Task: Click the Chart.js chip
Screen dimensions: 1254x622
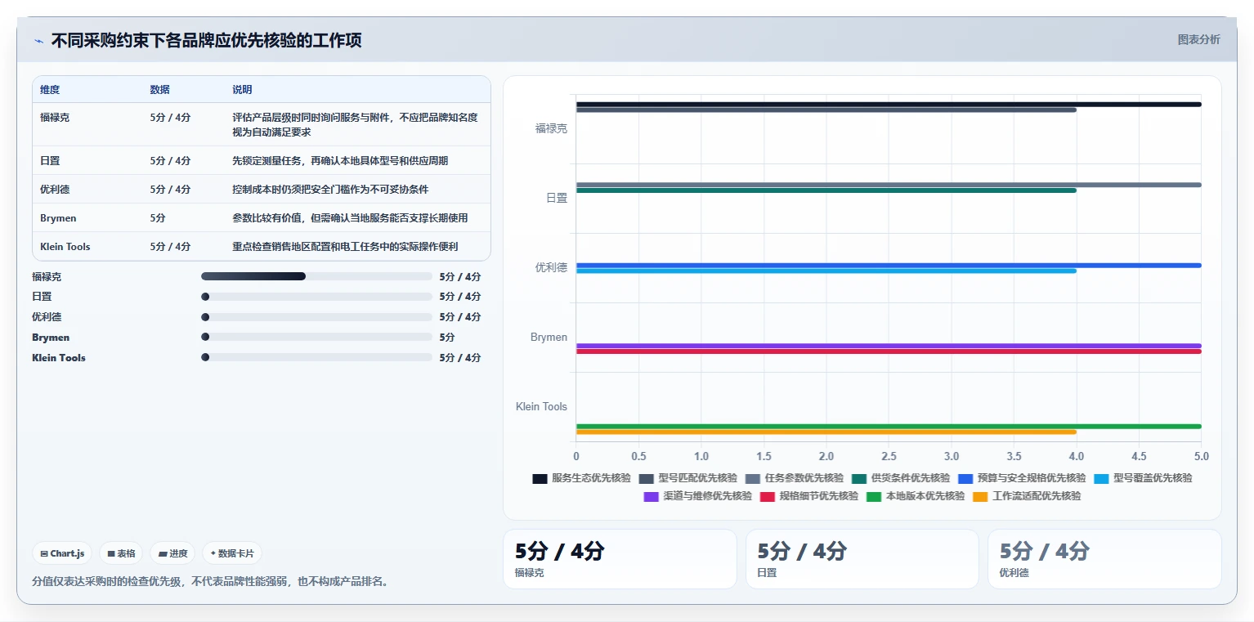Action: 62,553
